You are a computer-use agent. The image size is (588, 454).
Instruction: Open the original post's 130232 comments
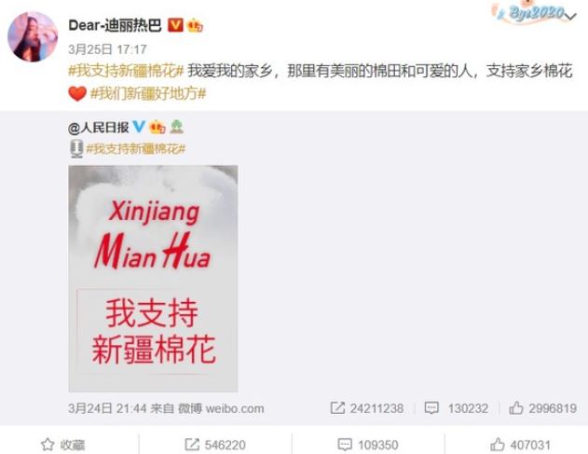click(456, 408)
